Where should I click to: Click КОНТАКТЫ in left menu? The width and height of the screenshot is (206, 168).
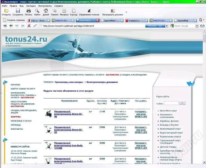click(17, 129)
